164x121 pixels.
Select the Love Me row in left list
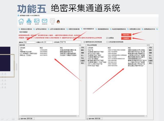[x=49, y=53]
